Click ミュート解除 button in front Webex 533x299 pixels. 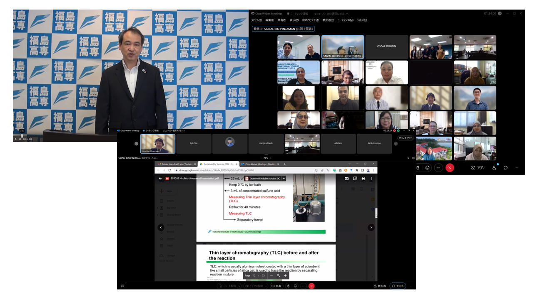coord(229,286)
